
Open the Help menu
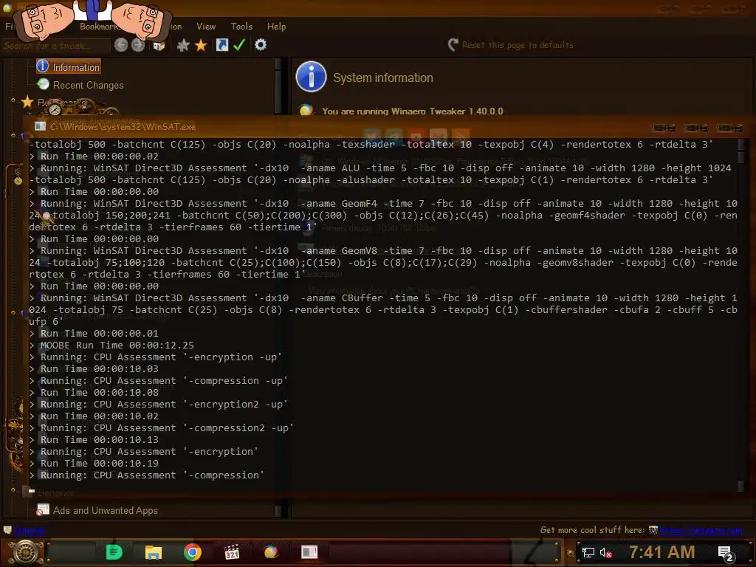(276, 27)
